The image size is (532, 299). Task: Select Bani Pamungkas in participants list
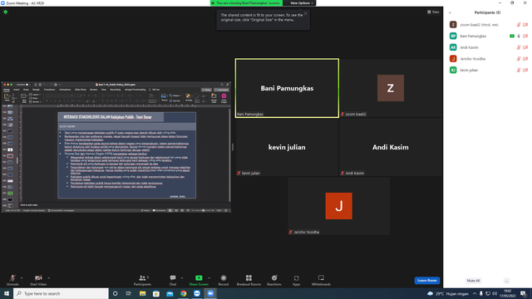click(x=488, y=36)
